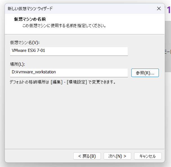Click the [環境設定] text in the hint

click(x=77, y=82)
